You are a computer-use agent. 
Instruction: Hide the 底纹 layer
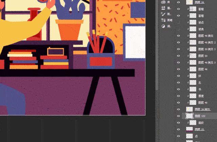click(179, 123)
